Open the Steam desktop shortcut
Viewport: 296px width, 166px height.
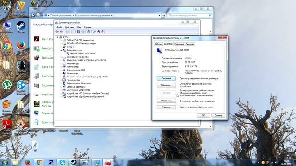click(x=21, y=27)
